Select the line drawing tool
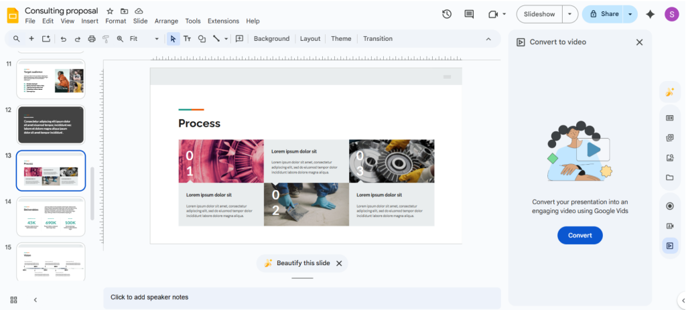 (x=216, y=39)
